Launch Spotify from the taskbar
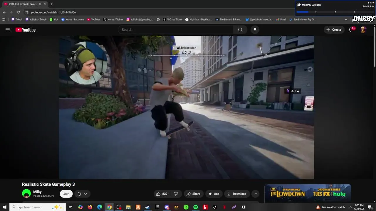 [196, 207]
